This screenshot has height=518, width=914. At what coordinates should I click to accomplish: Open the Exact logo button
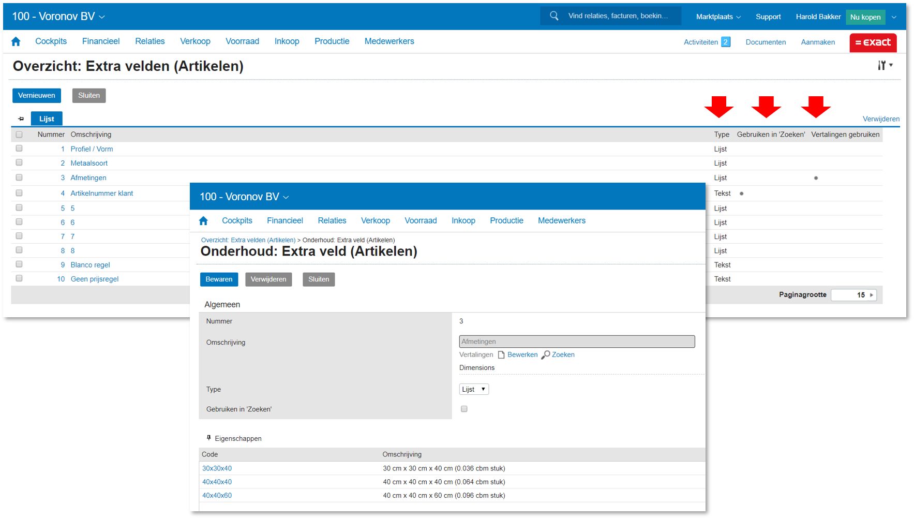pyautogui.click(x=873, y=42)
